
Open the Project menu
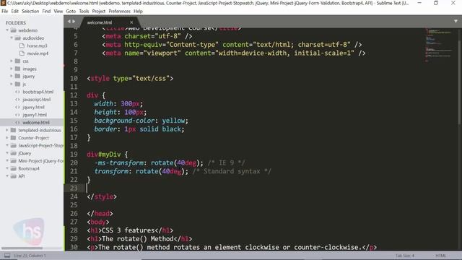(99, 12)
